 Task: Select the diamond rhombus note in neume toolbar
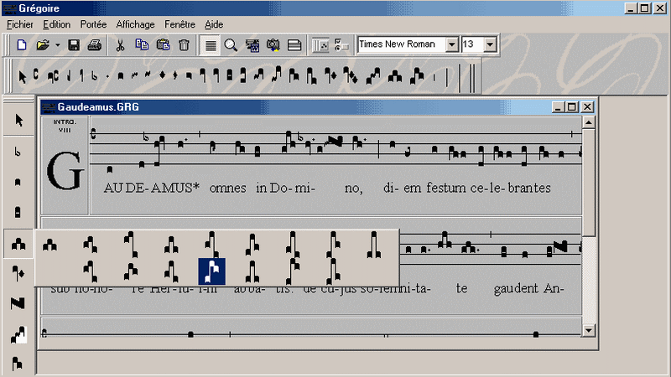162,75
